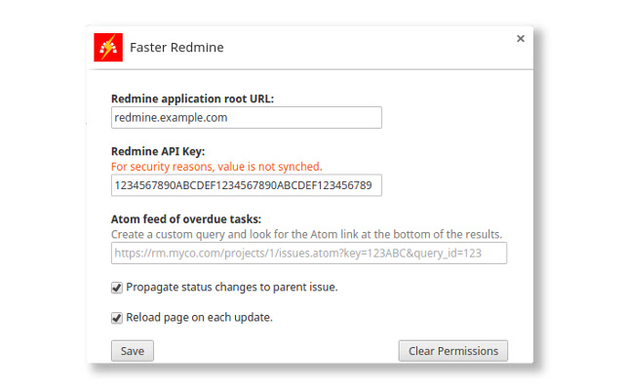Click the 'Atom feed of overdue tasks:' label
Viewport: 624px width, 390px height.
point(185,218)
